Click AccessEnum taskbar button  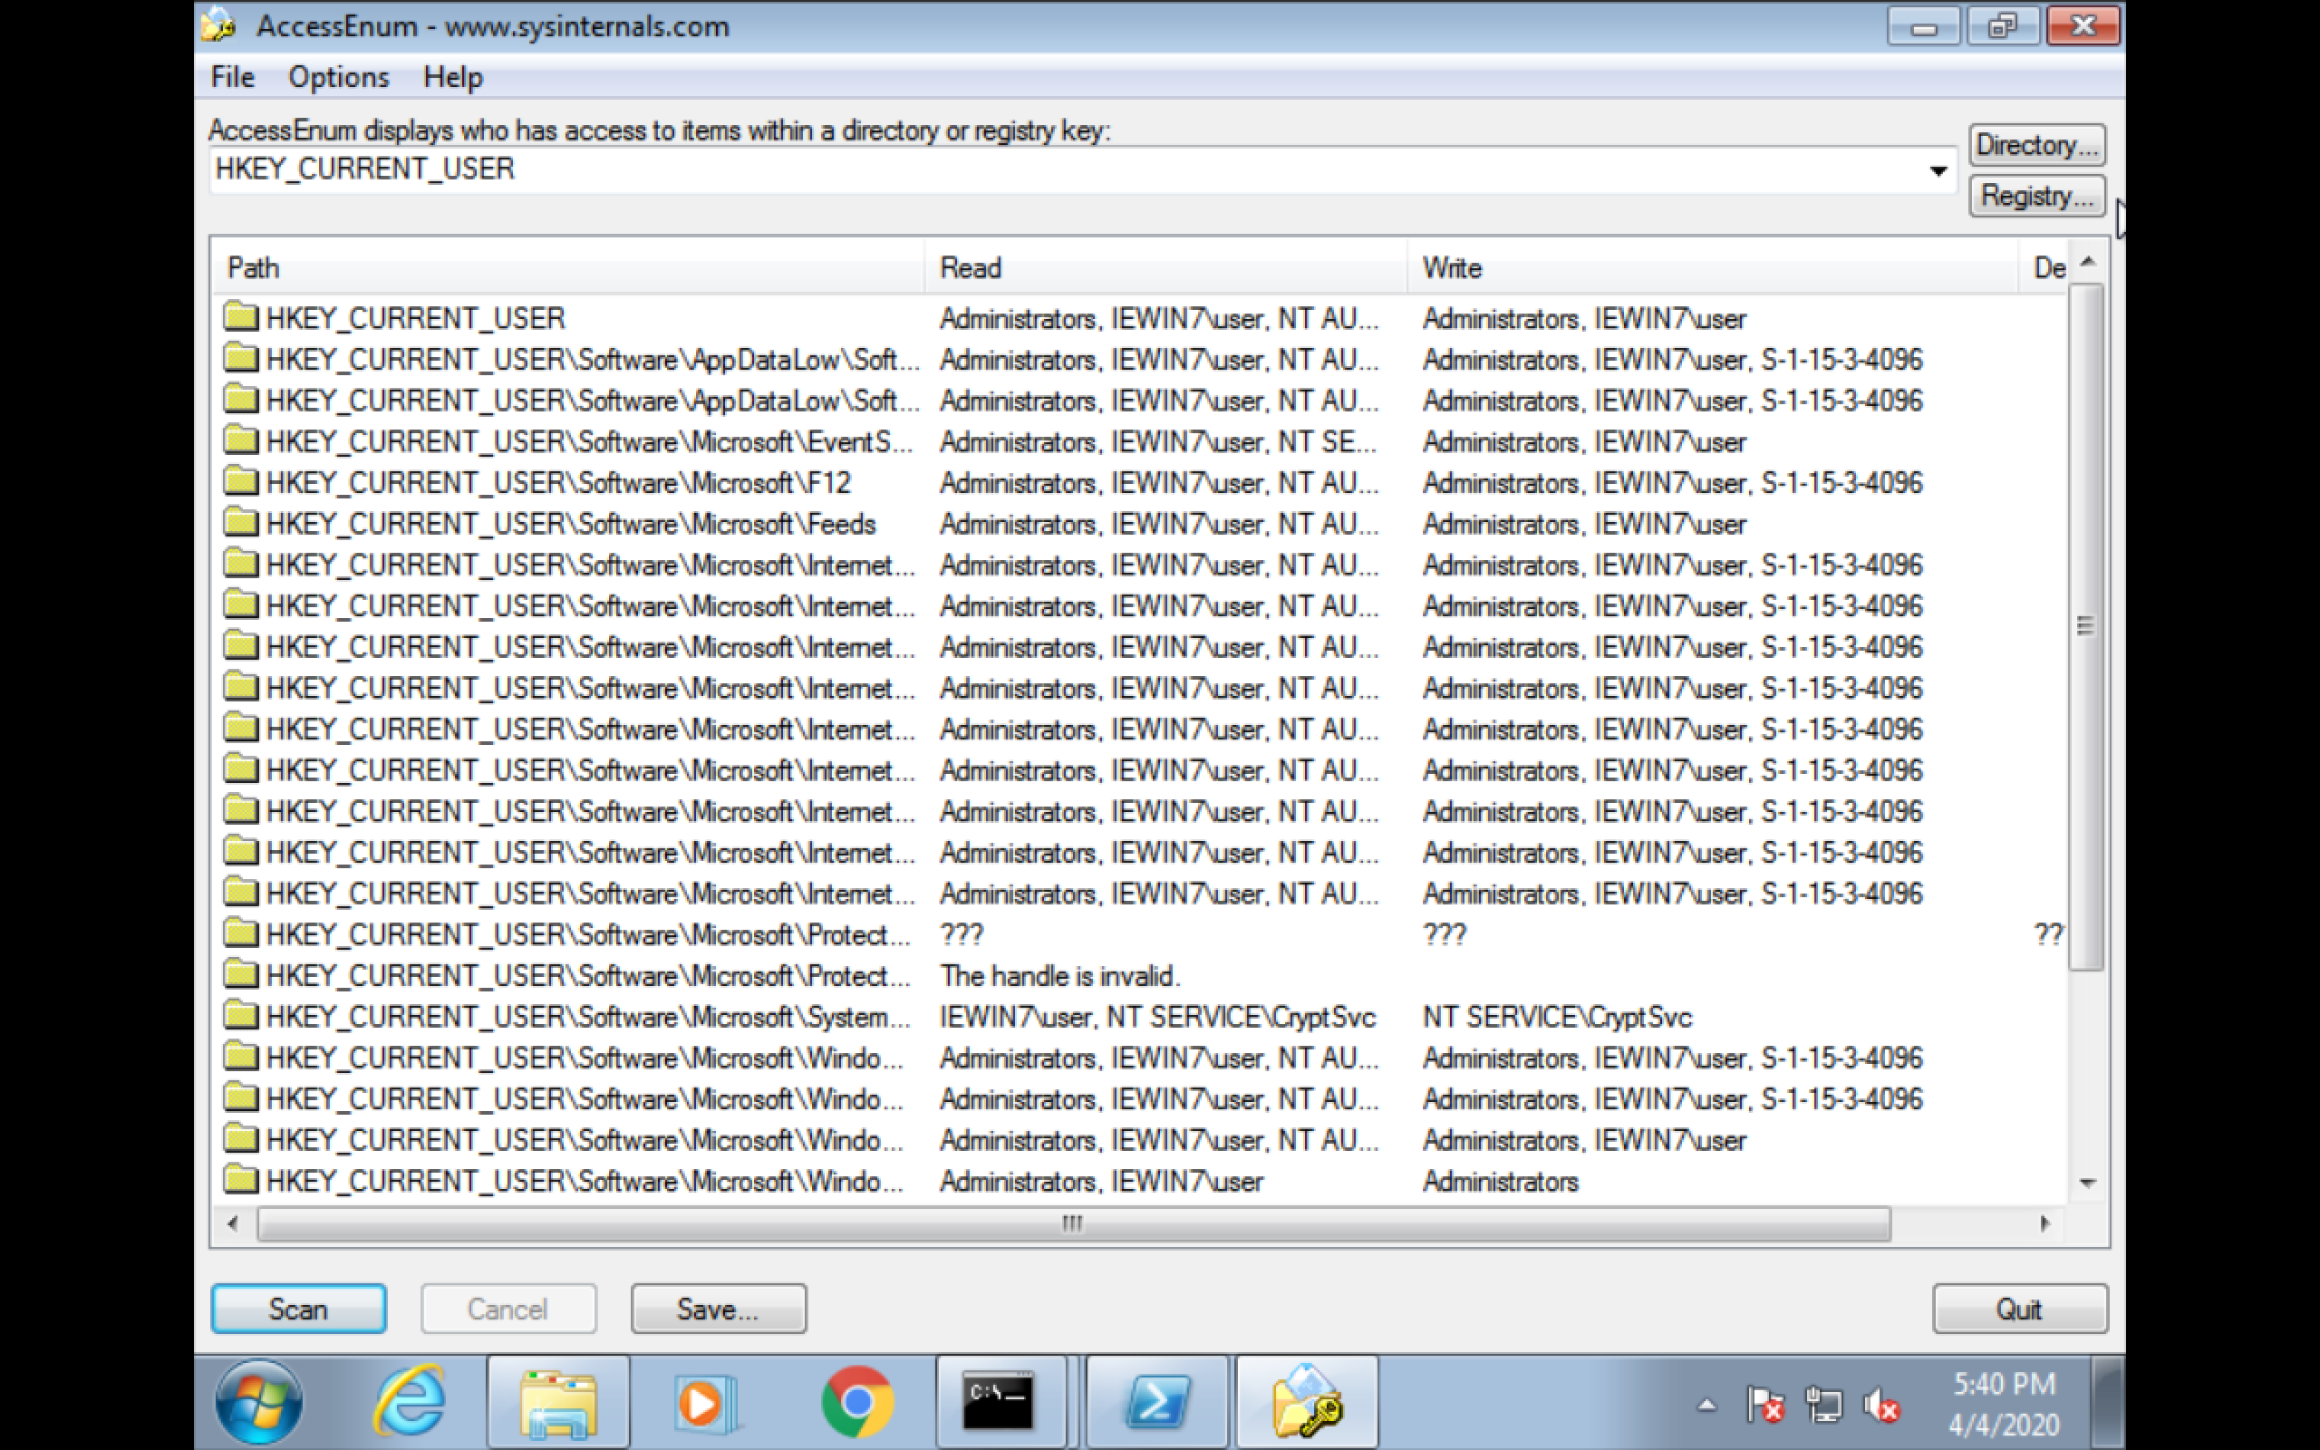coord(1308,1401)
